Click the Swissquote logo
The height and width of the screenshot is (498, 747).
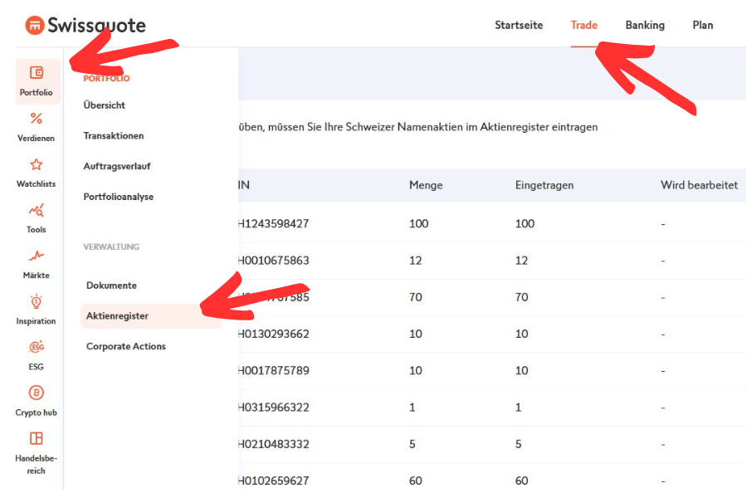click(x=85, y=25)
